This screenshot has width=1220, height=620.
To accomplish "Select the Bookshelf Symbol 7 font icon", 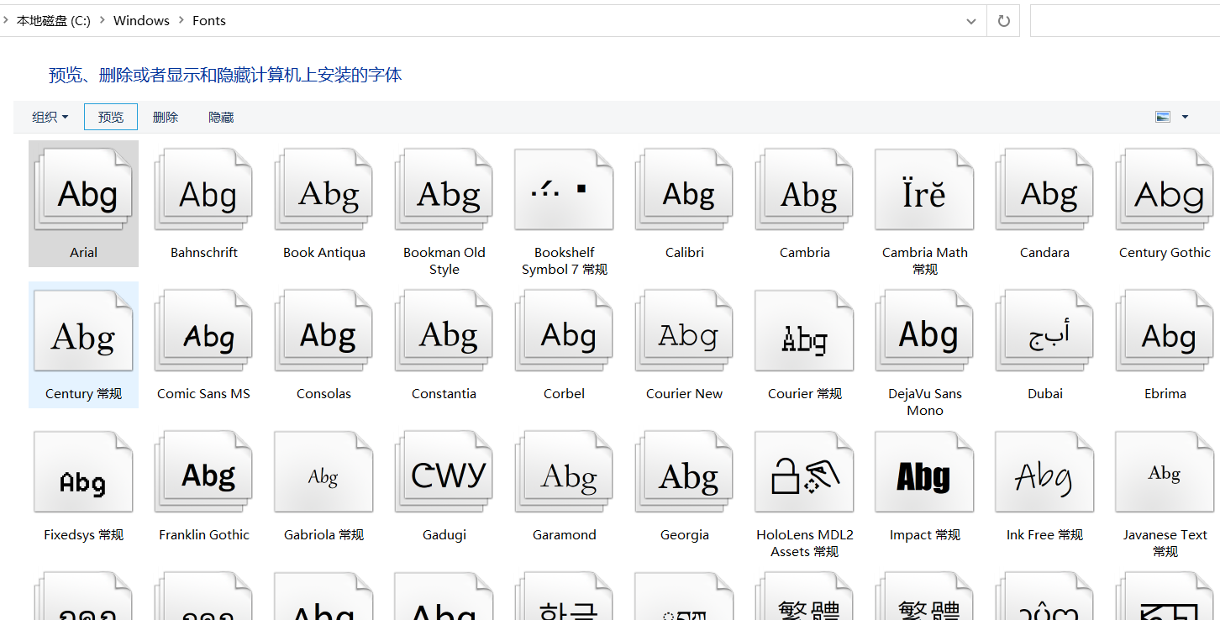I will [x=564, y=190].
